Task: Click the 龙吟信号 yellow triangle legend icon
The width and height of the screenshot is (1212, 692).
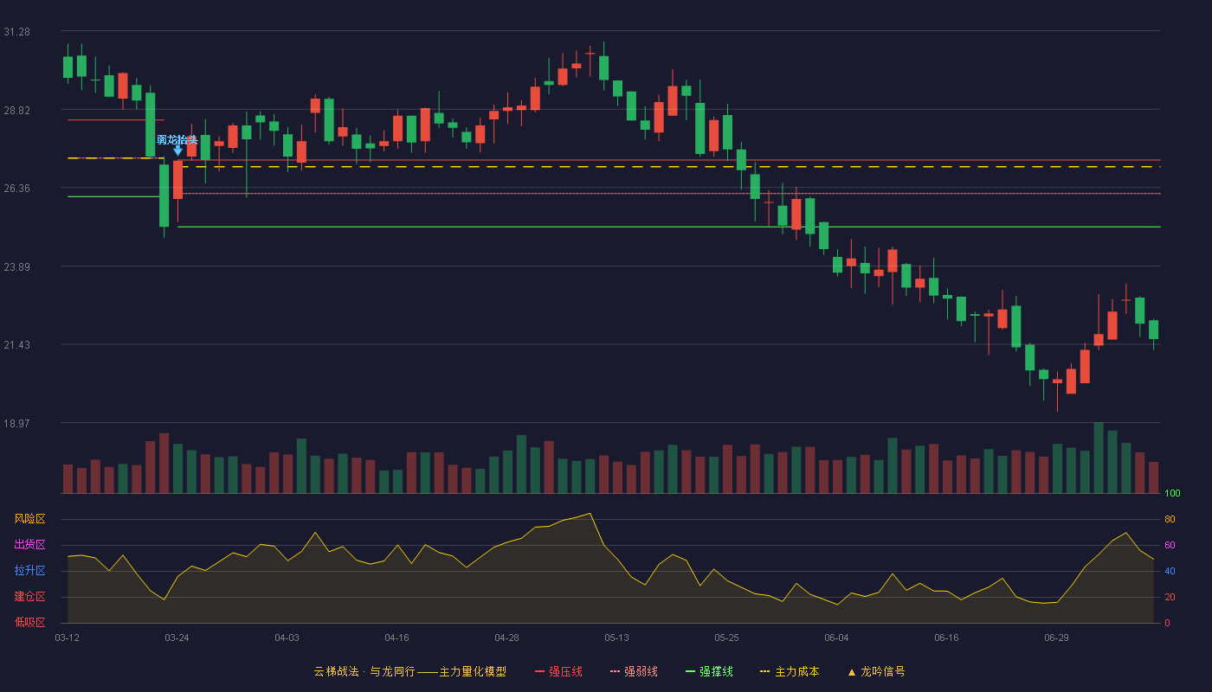Action: pos(851,672)
